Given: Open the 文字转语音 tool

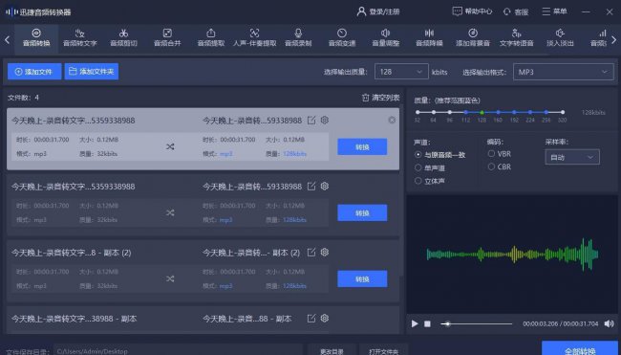Looking at the screenshot, I should [517, 38].
